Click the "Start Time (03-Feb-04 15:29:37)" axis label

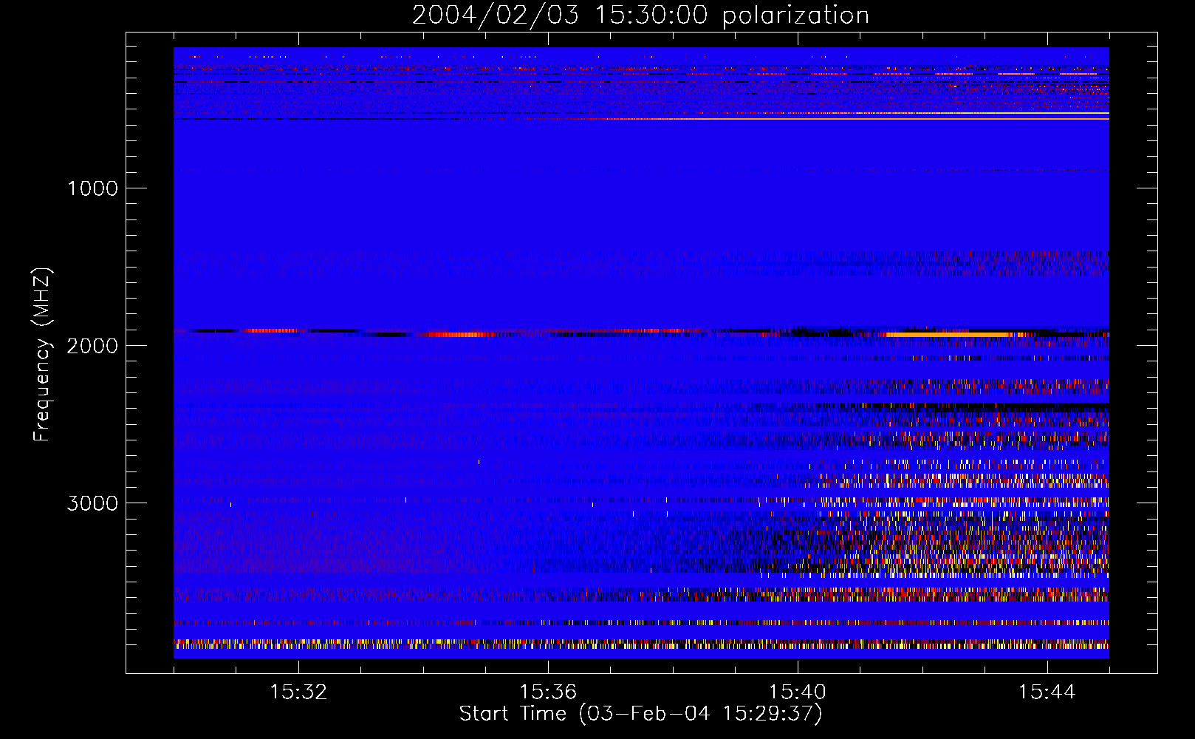click(x=640, y=714)
